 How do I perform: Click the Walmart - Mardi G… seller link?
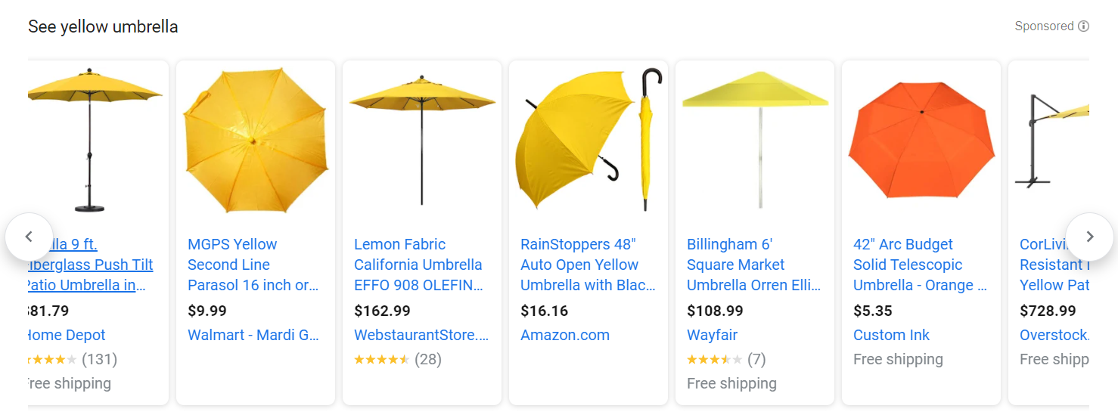[x=253, y=335]
